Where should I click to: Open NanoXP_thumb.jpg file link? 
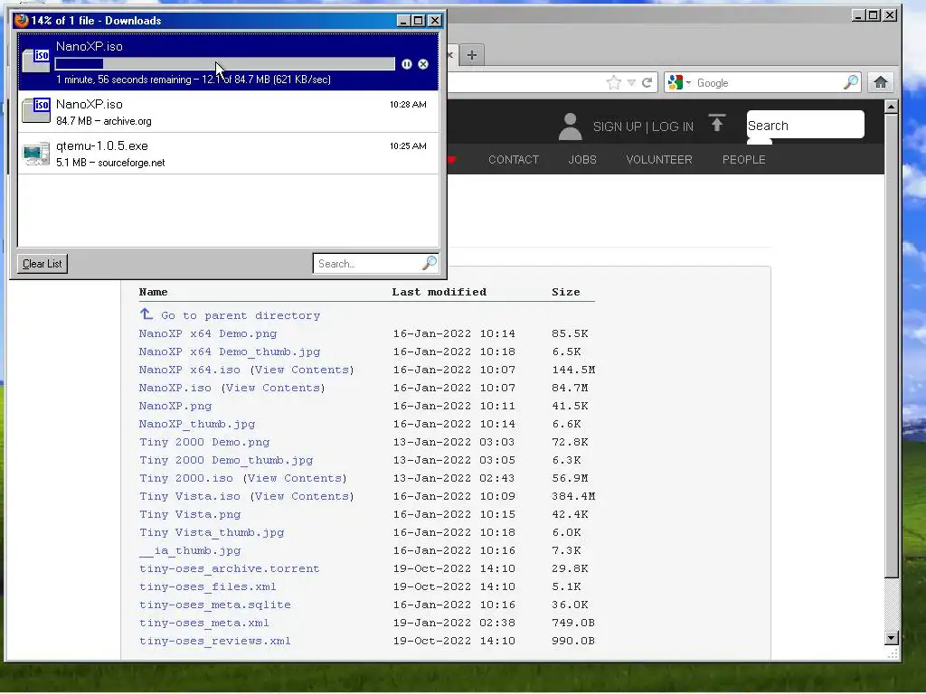click(196, 424)
